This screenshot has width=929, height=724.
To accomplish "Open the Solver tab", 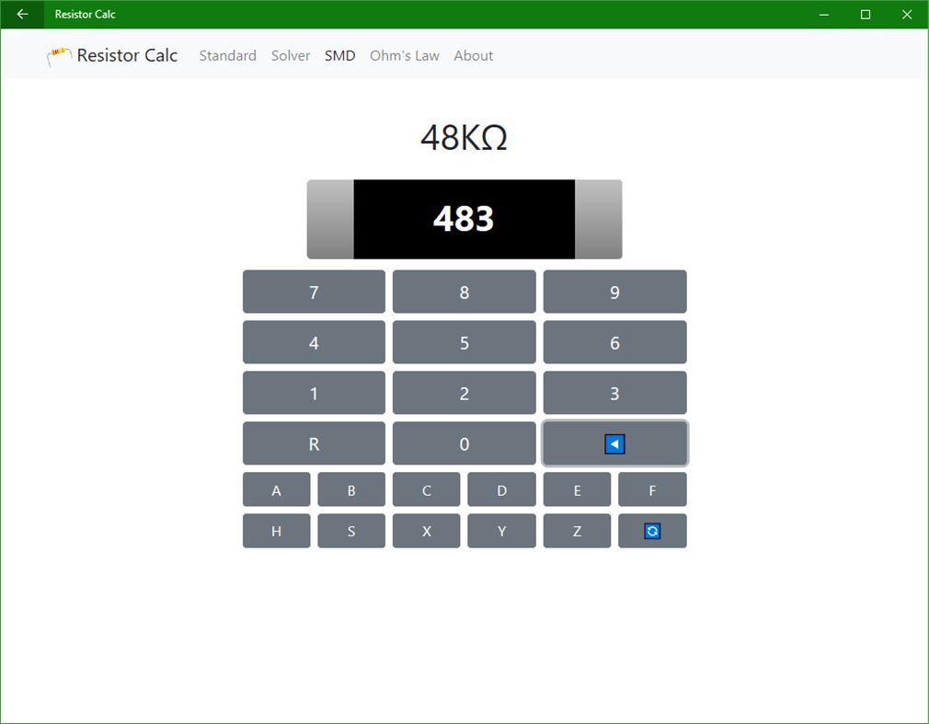I will click(291, 55).
